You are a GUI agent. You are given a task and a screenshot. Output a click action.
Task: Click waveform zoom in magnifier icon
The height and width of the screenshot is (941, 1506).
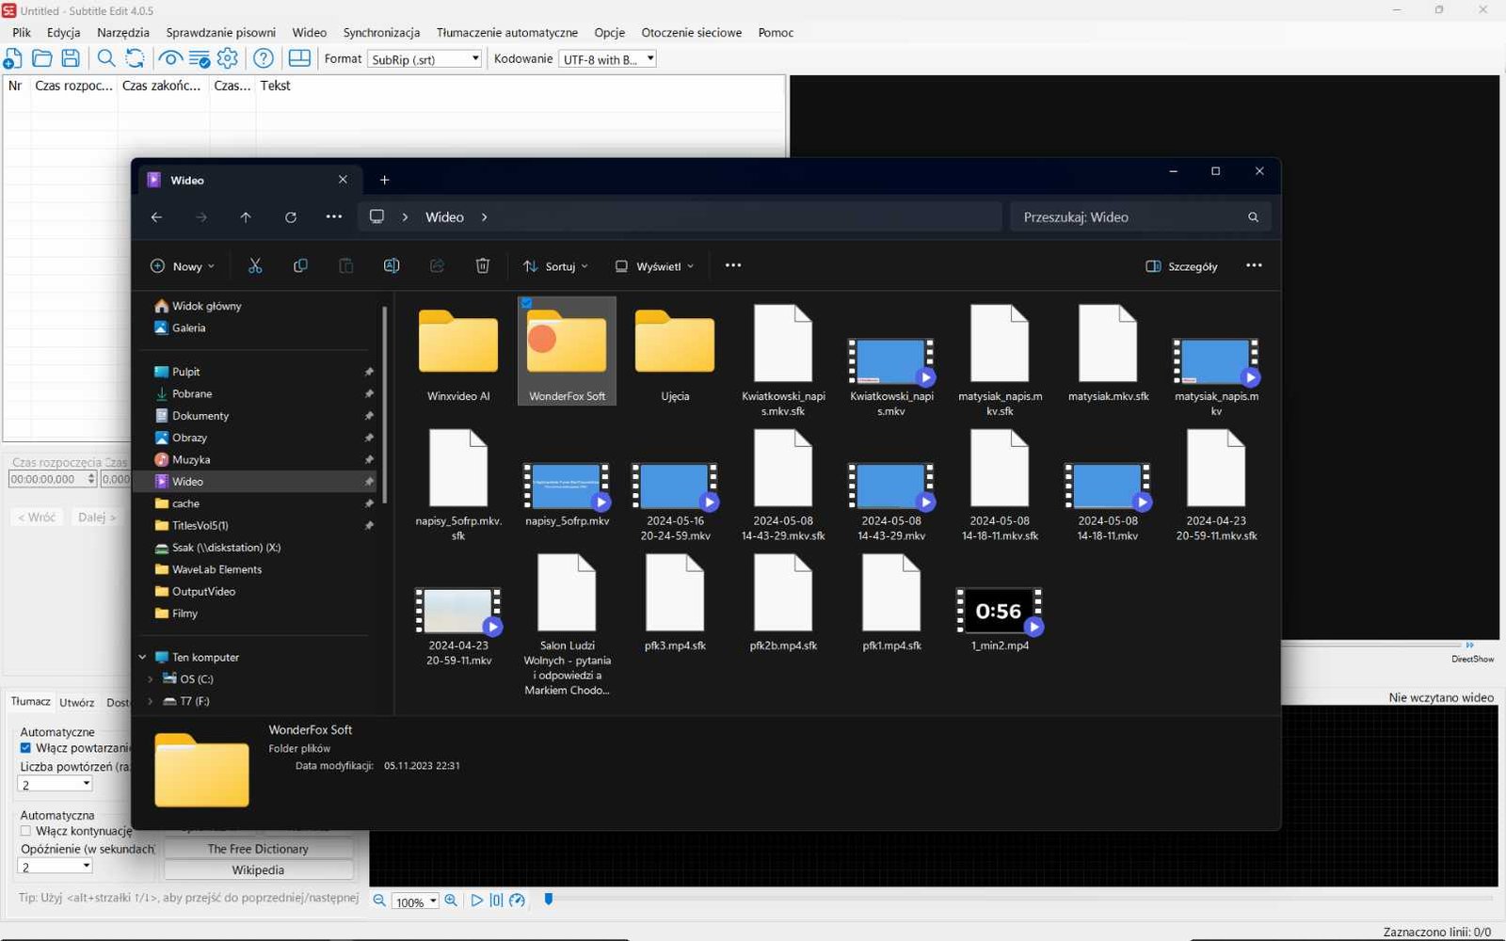point(451,901)
